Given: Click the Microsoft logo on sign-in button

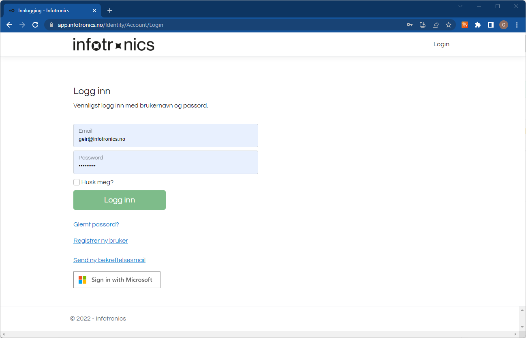Looking at the screenshot, I should click(83, 280).
